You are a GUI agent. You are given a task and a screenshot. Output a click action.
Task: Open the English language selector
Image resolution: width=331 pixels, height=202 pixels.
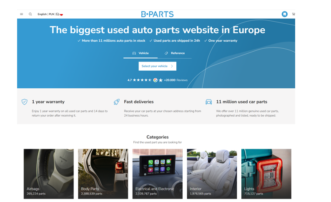click(x=42, y=14)
